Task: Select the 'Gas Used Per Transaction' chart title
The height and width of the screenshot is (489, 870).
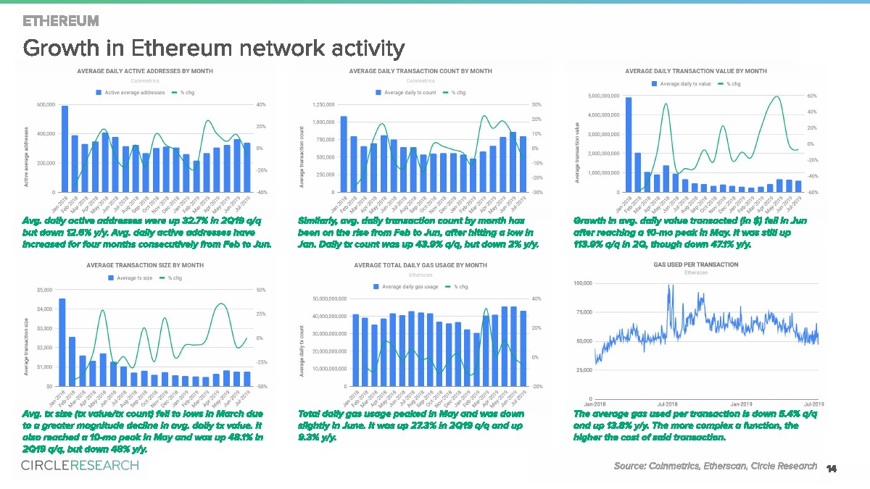Action: pos(695,265)
